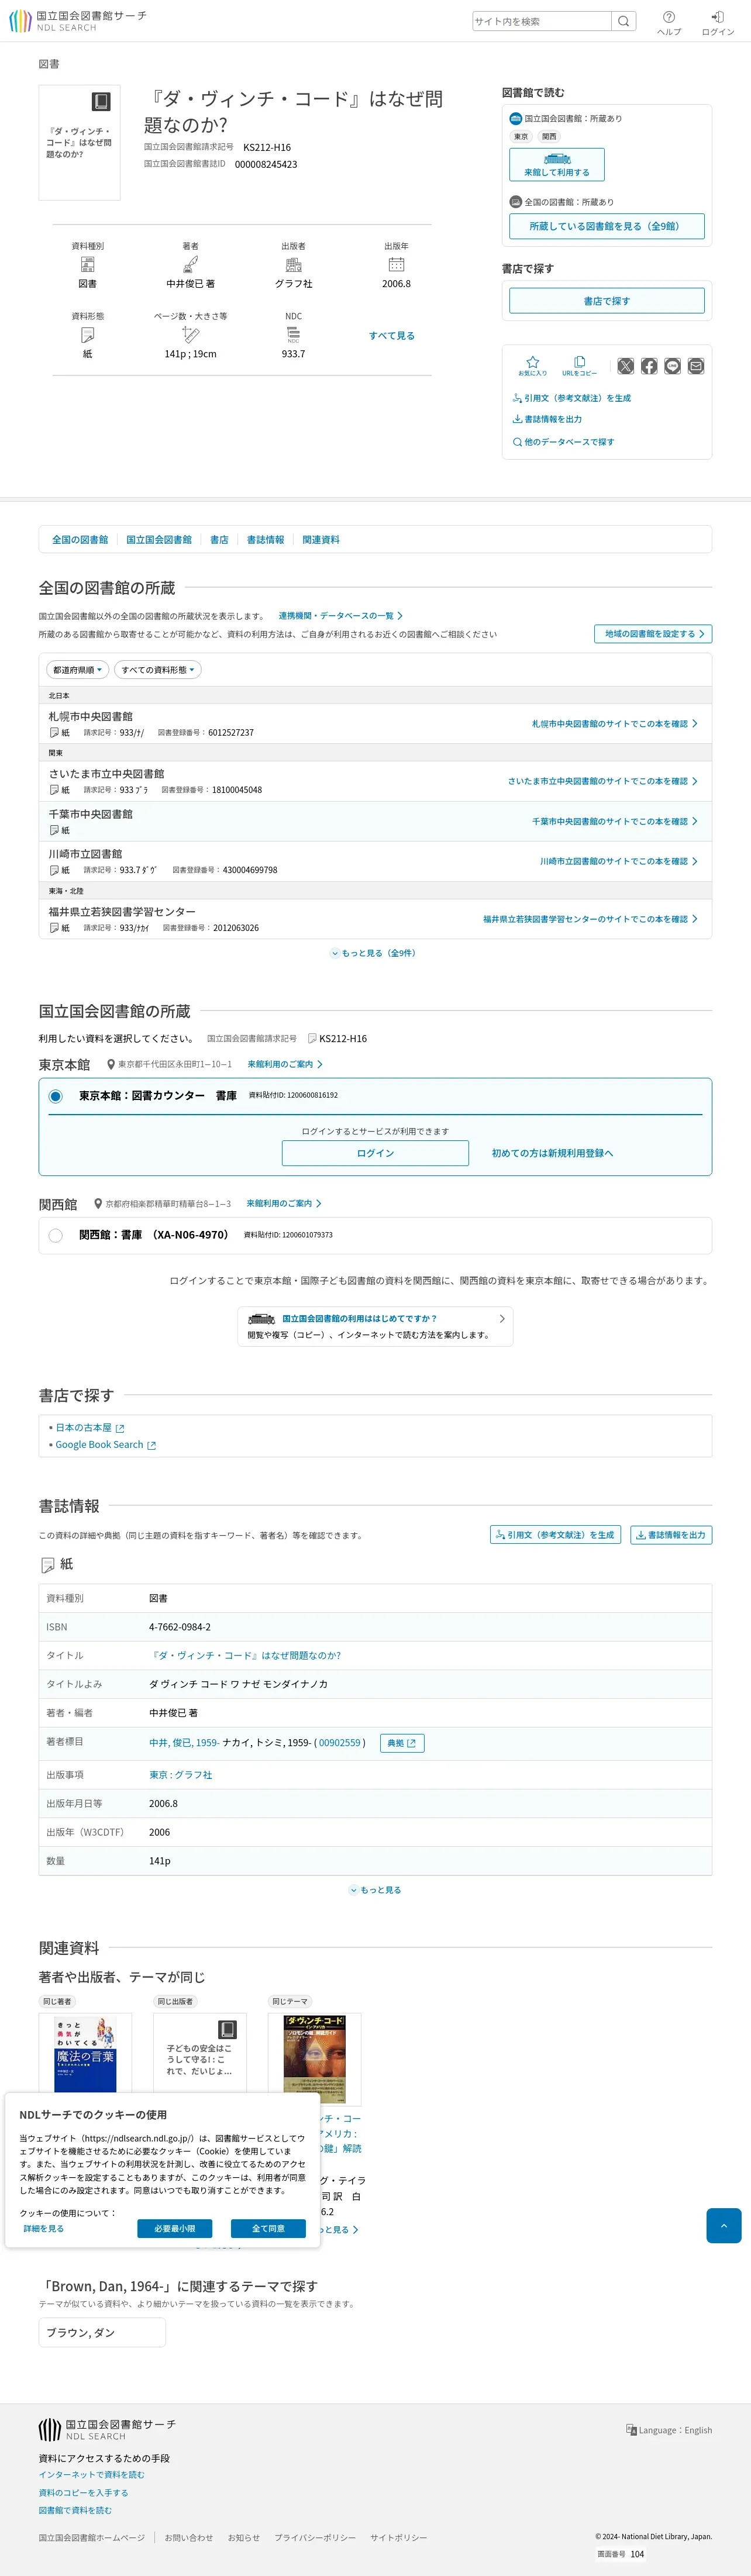
Task: Click the 図書 material type icon
Action: 88,265
